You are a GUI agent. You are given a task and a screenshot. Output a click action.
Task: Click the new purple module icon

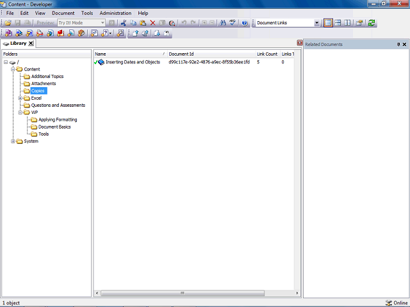click(x=8, y=33)
